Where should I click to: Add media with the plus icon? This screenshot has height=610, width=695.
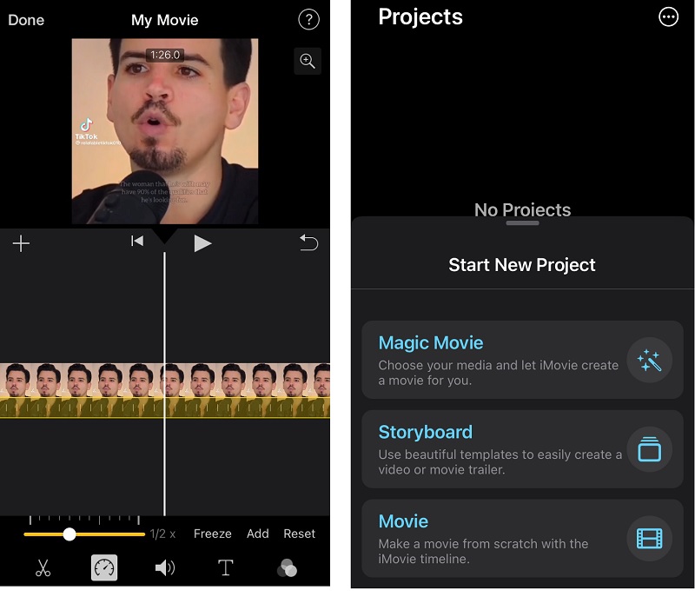click(x=22, y=243)
